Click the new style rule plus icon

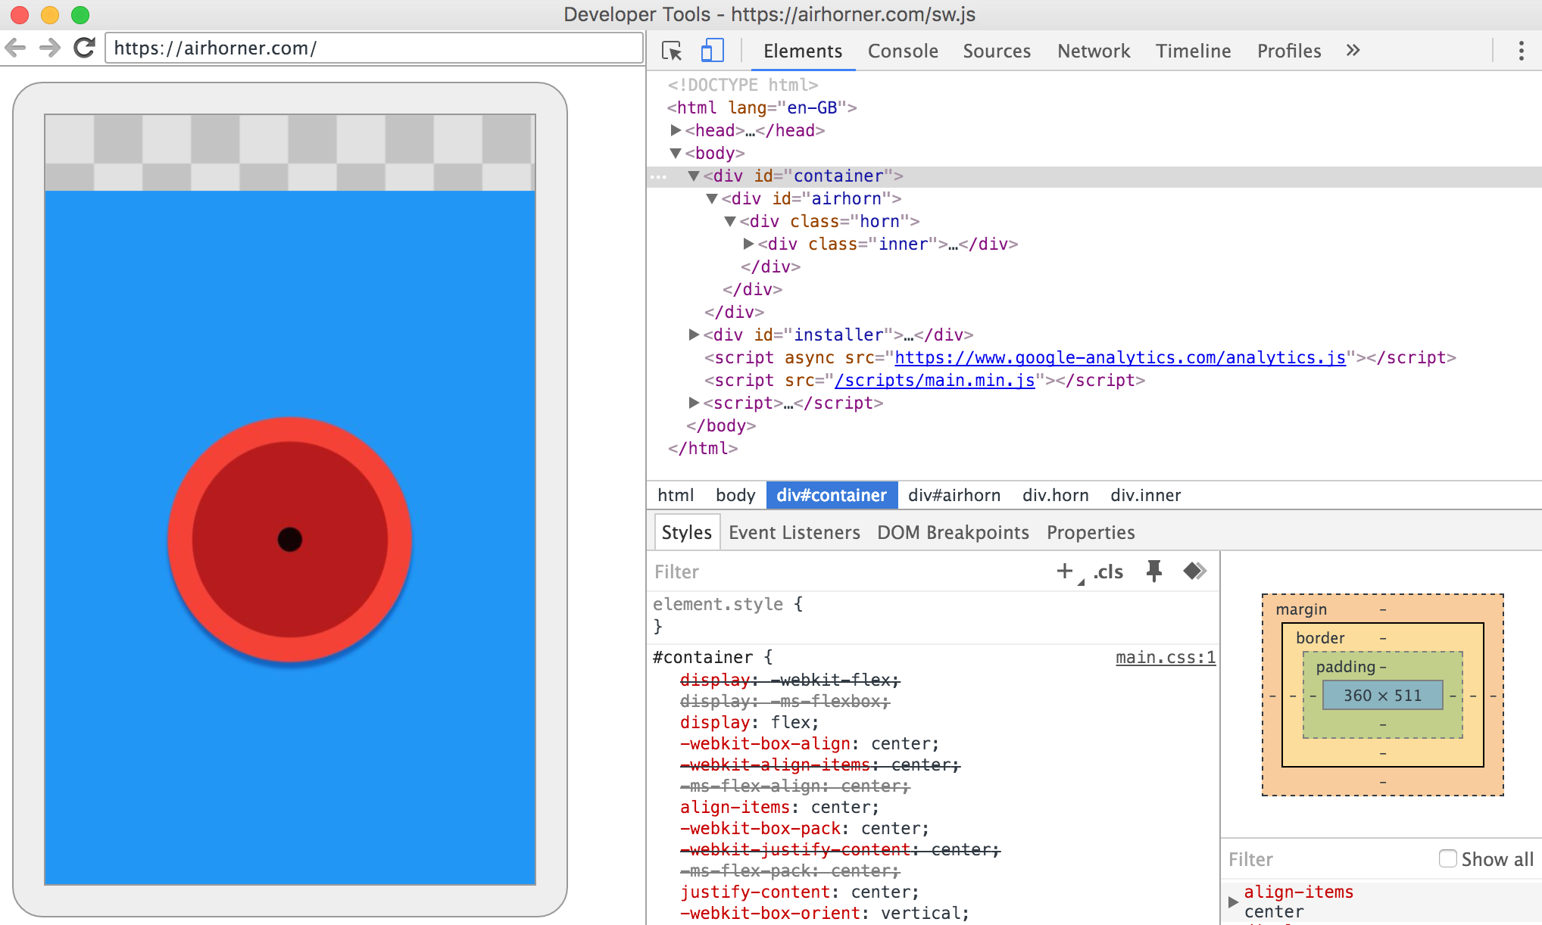coord(1066,571)
